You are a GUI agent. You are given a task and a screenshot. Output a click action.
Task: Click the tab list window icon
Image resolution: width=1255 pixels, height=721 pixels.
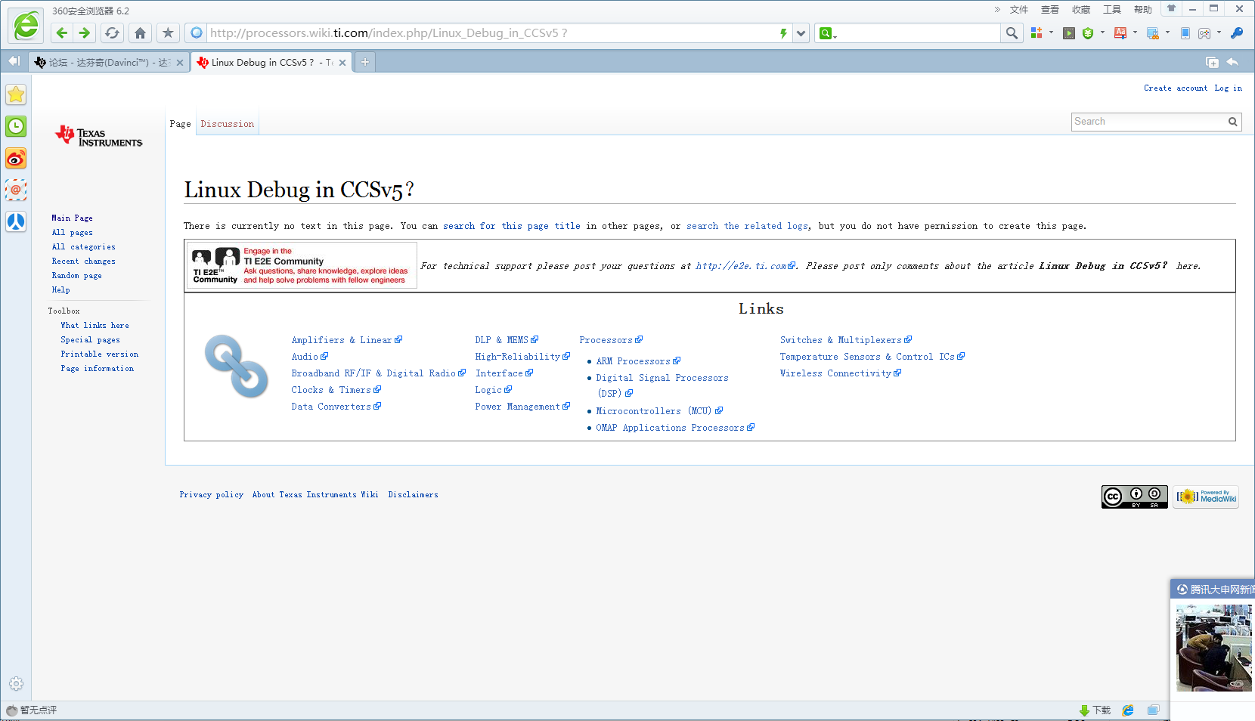[1212, 62]
